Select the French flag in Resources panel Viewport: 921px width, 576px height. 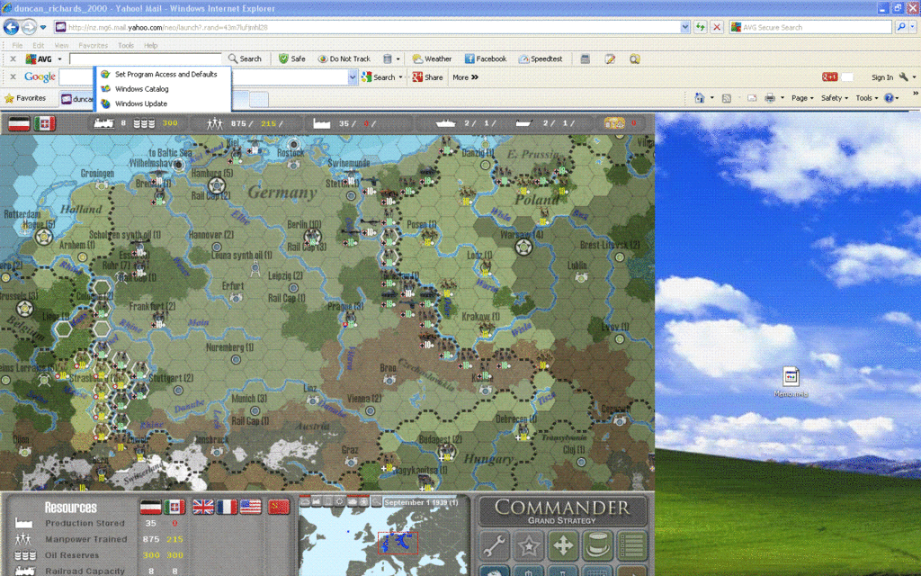(x=227, y=507)
